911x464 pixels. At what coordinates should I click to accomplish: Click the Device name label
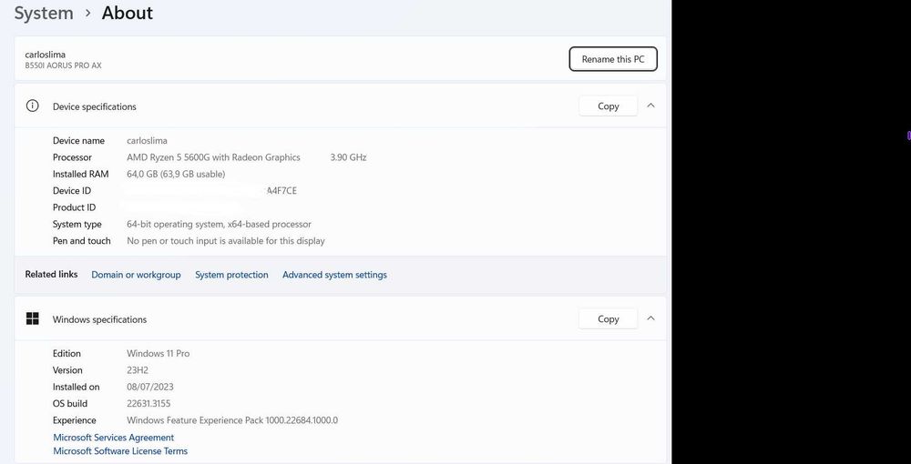pos(79,141)
